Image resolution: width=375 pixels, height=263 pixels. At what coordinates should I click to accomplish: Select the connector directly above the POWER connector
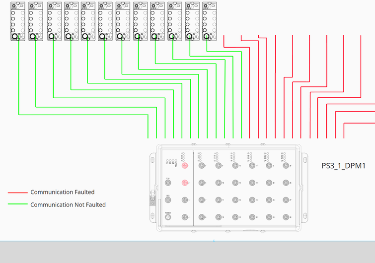point(168,200)
